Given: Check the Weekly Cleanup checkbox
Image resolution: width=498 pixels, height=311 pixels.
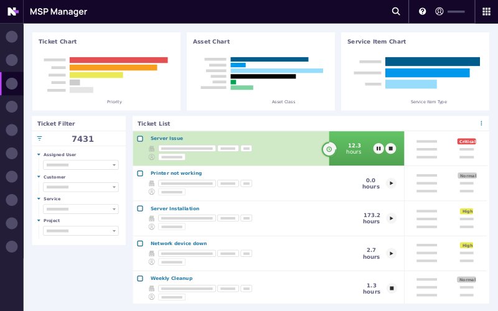Looking at the screenshot, I should click(x=140, y=278).
